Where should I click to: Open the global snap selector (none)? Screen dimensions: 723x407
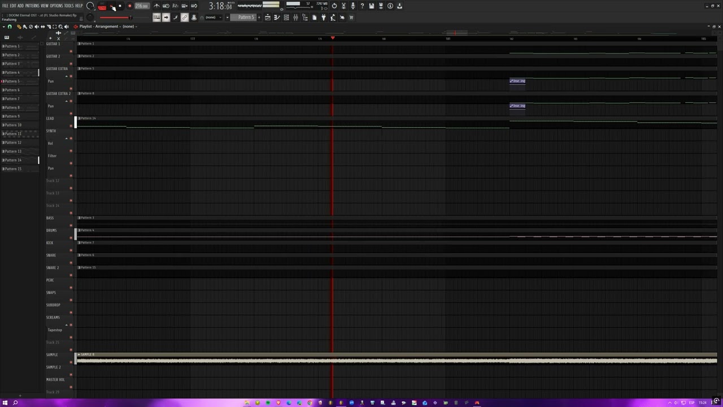[214, 18]
